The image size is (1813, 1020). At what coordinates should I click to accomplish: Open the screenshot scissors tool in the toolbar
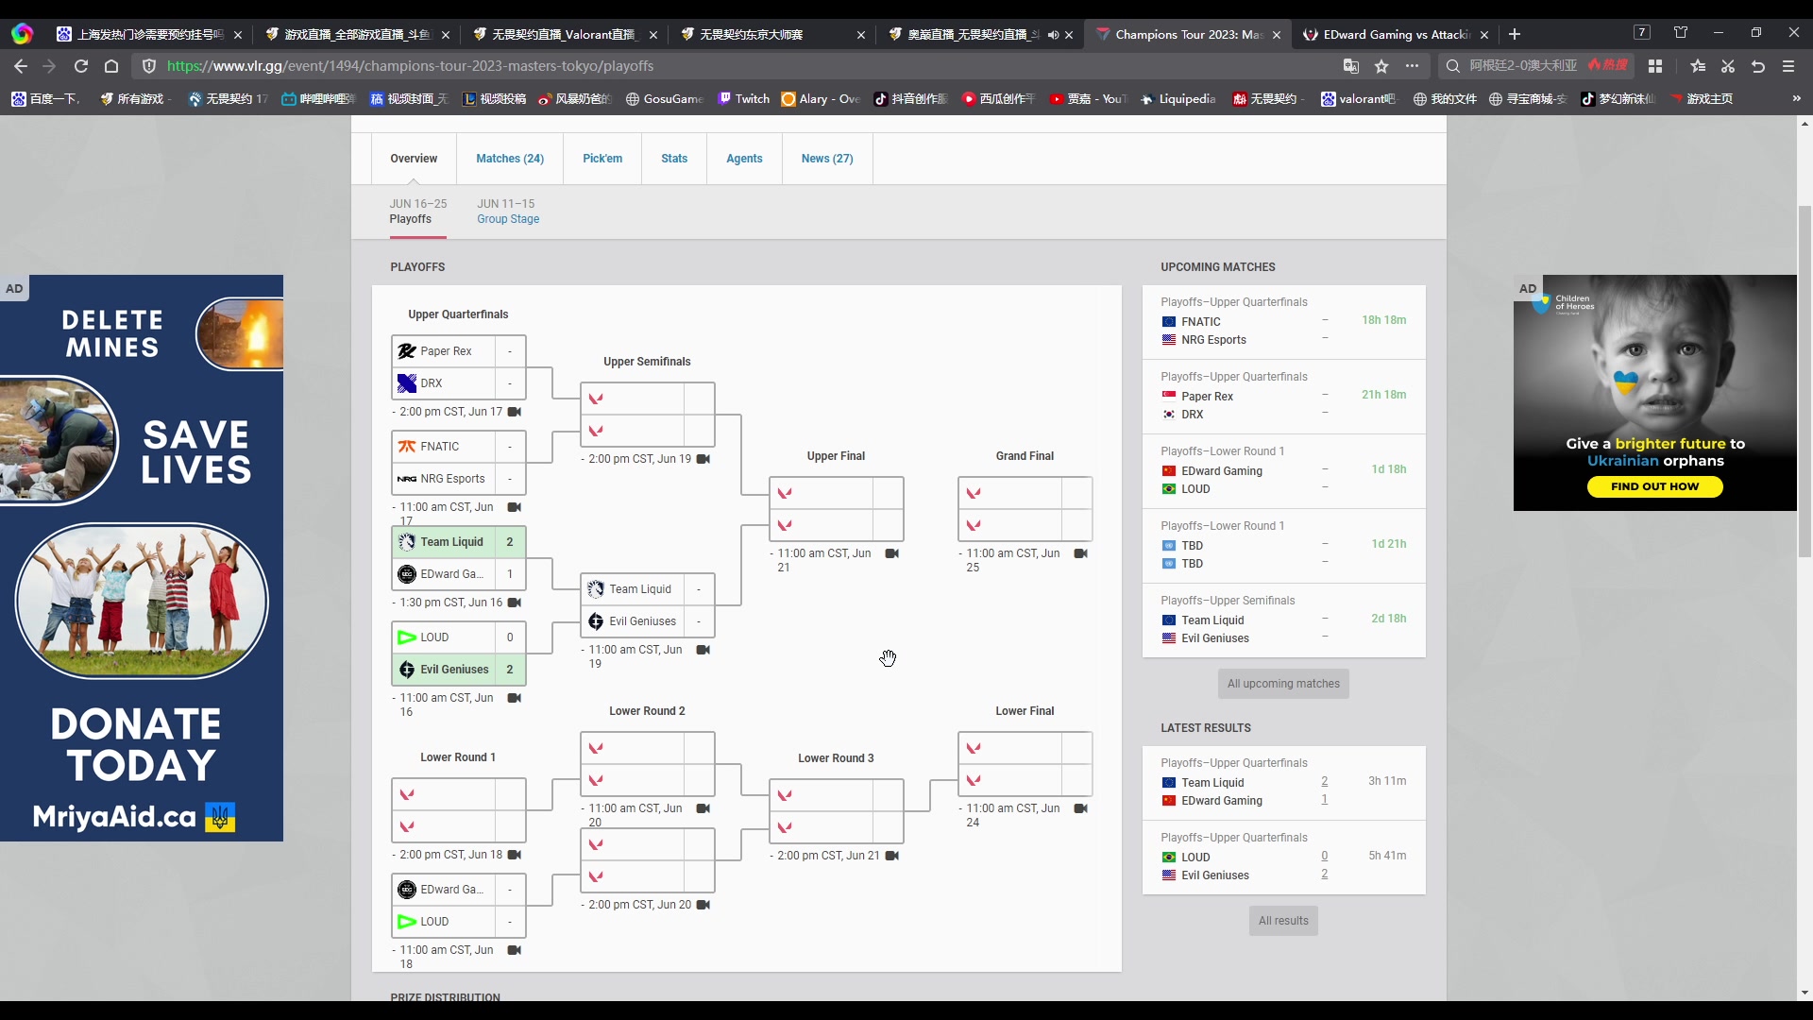[1728, 66]
